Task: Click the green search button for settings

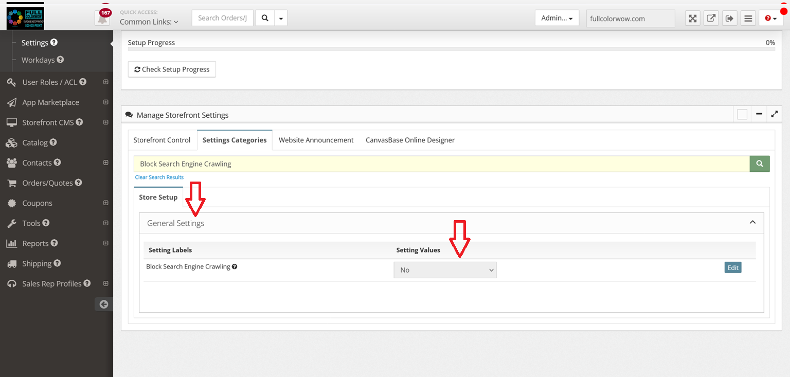Action: tap(760, 164)
